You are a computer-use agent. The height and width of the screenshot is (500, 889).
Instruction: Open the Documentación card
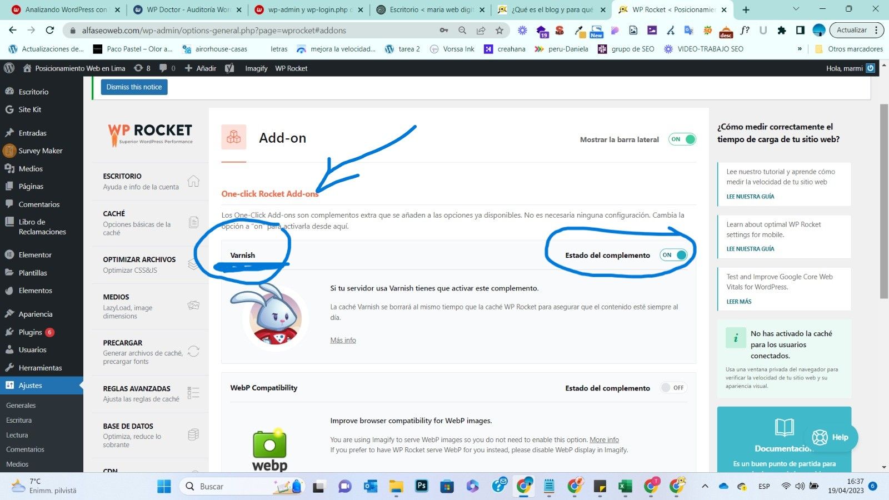(x=784, y=439)
